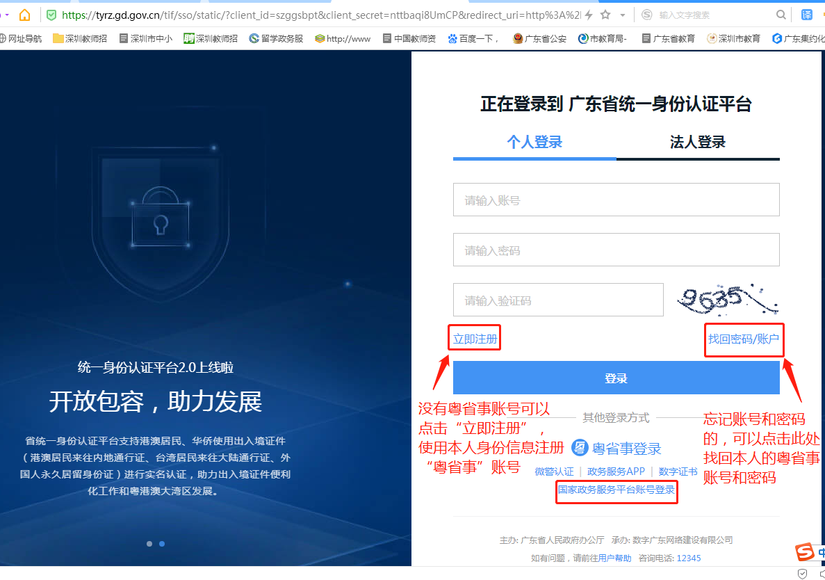Click the 粤省事登录 round blue icon
Viewport: 825px width, 580px height.
pyautogui.click(x=580, y=448)
